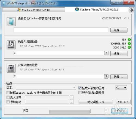This screenshot has width=136, height=119.
Task: Enable 预分配驱动器盘符 checkbox
Action: (80, 93)
